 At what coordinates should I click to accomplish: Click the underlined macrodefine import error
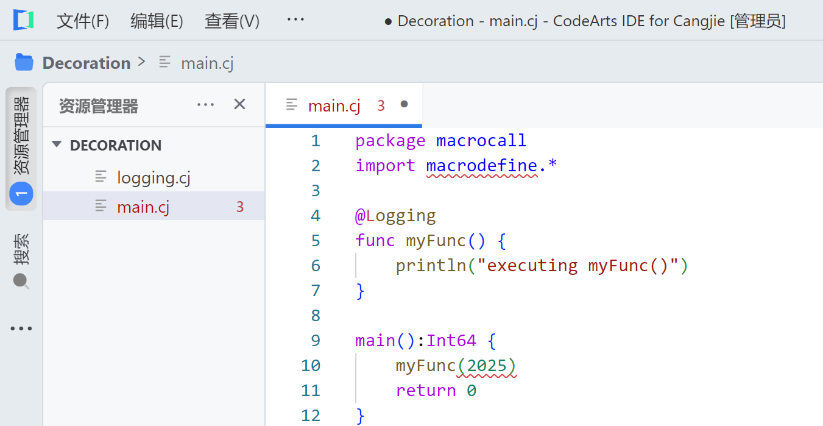(x=481, y=166)
